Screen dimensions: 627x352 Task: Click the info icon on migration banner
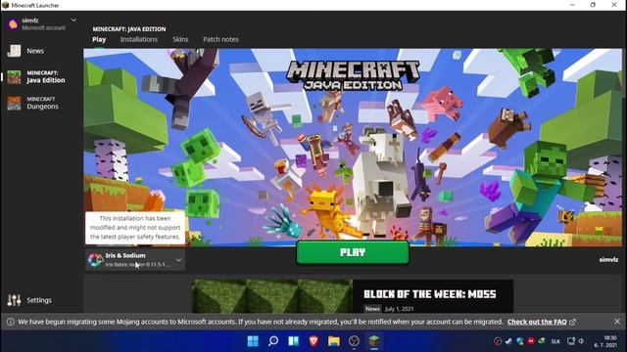tap(11, 322)
